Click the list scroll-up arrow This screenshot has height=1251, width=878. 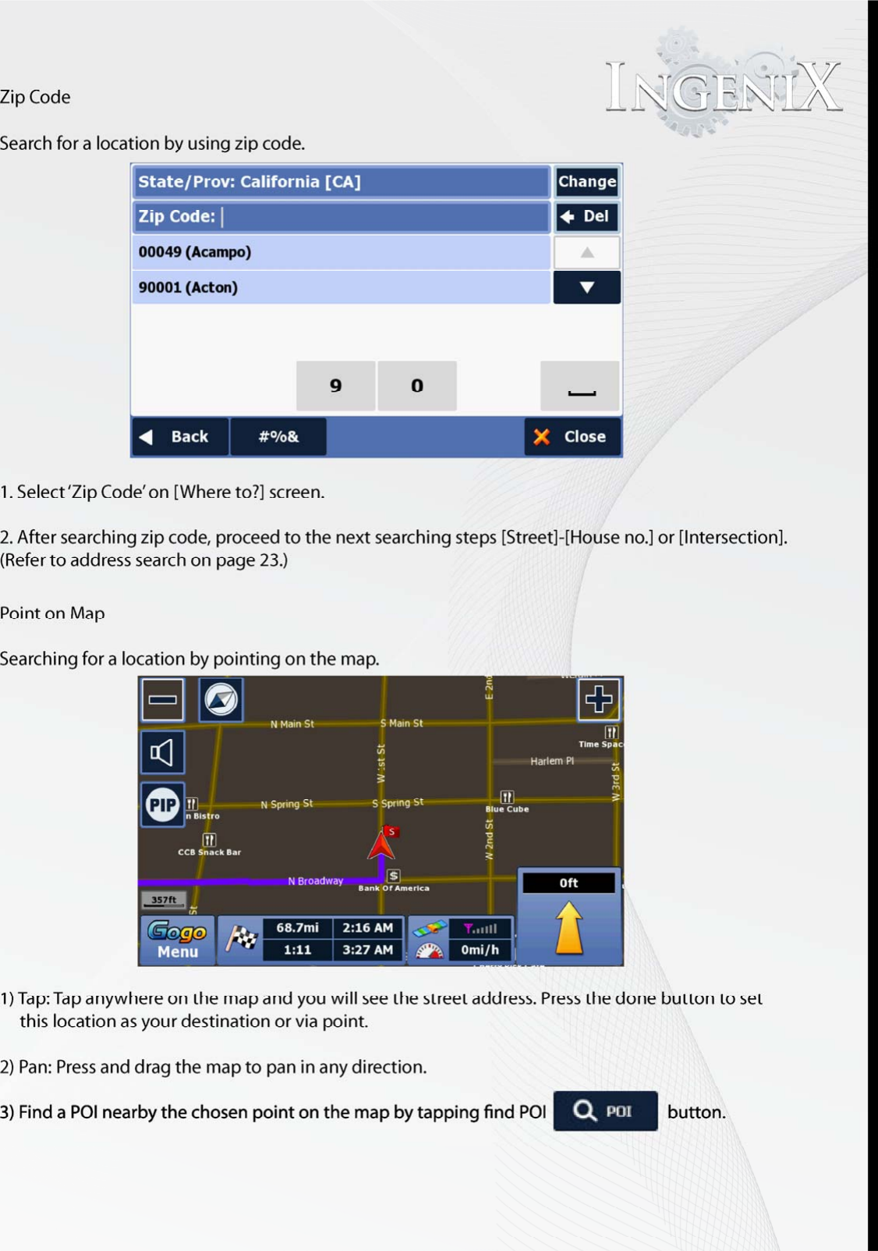pos(586,252)
